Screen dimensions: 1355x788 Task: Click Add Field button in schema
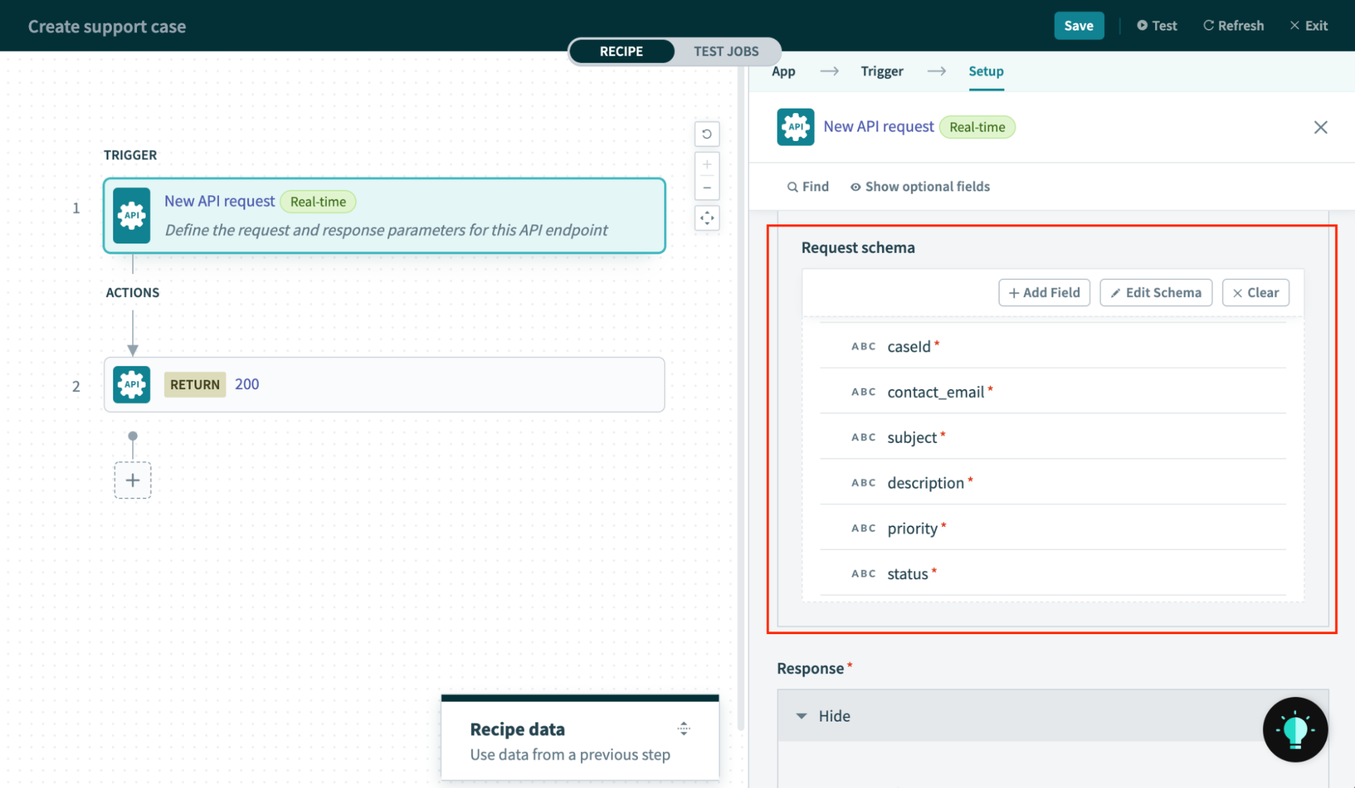[1044, 292]
